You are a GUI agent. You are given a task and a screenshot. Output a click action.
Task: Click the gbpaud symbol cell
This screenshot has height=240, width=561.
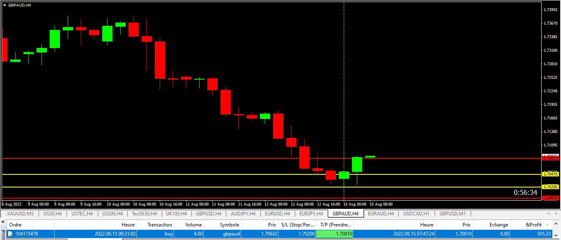(x=231, y=234)
